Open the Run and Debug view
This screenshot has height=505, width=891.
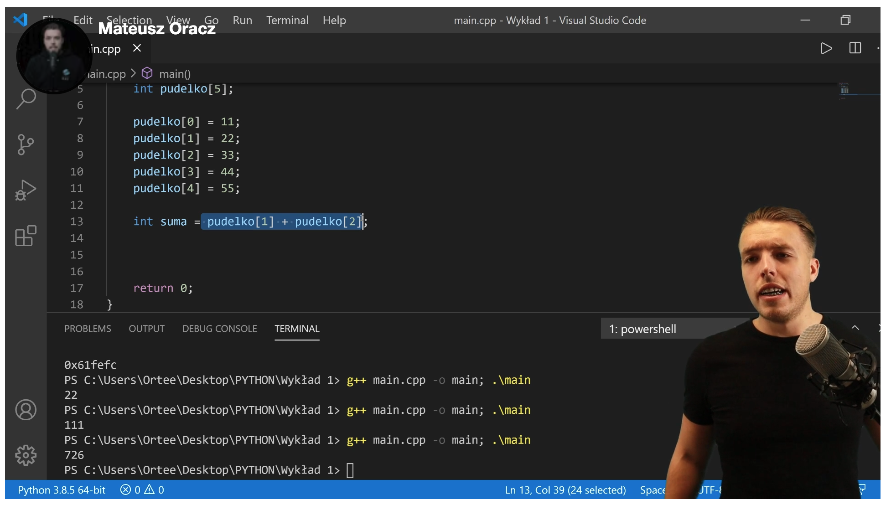coord(26,190)
